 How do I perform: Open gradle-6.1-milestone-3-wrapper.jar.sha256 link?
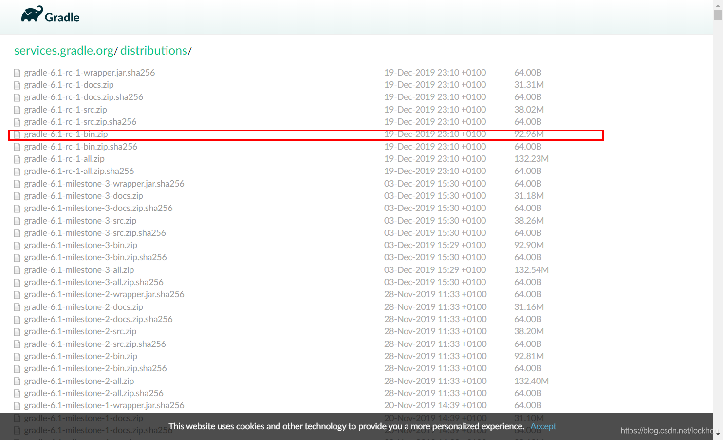(x=104, y=184)
